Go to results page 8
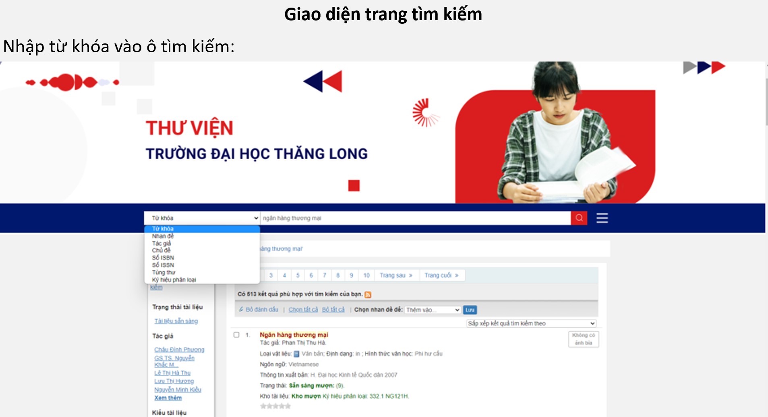Image resolution: width=768 pixels, height=417 pixels. click(x=338, y=275)
